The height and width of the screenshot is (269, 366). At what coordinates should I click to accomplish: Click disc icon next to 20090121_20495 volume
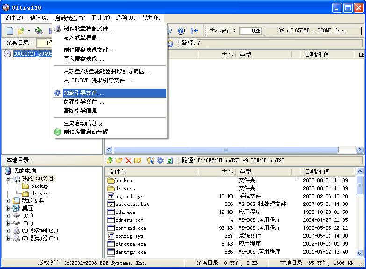pyautogui.click(x=7, y=54)
